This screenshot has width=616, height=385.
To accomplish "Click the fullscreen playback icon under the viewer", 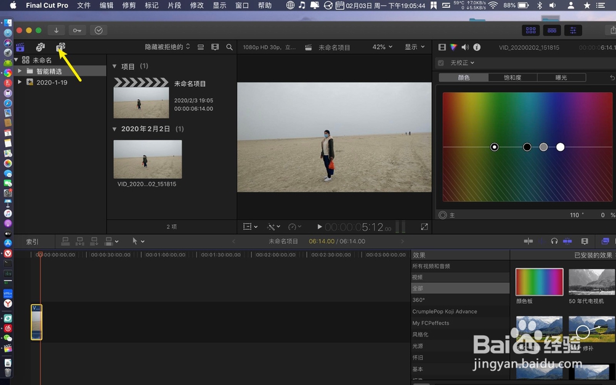I will tap(424, 227).
